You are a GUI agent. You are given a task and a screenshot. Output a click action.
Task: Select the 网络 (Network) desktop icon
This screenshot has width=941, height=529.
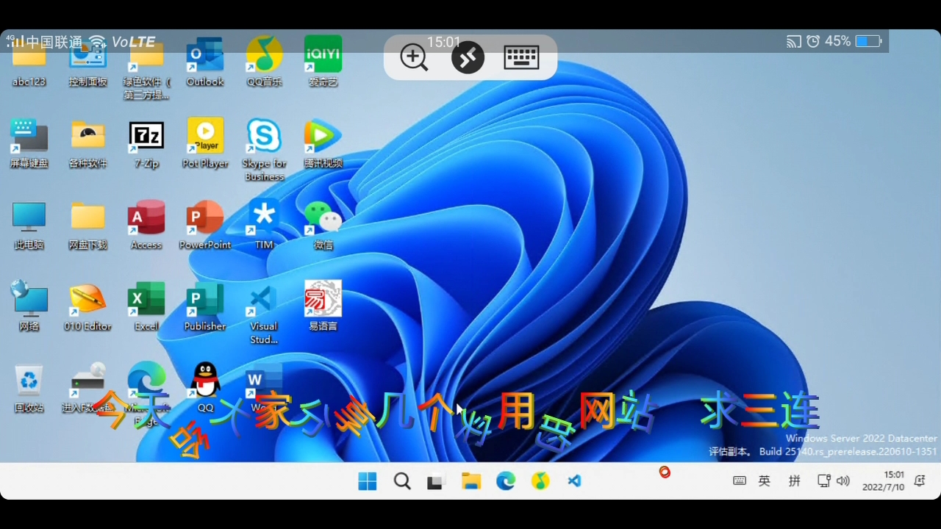(x=29, y=306)
